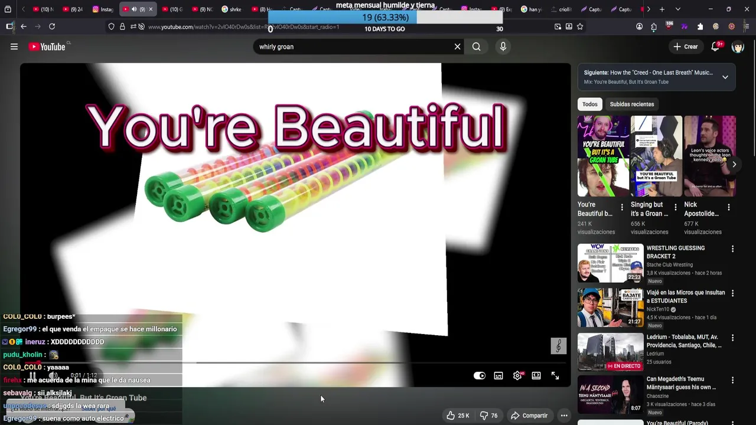Turn on subtitles in the player
The height and width of the screenshot is (425, 756).
(x=498, y=375)
